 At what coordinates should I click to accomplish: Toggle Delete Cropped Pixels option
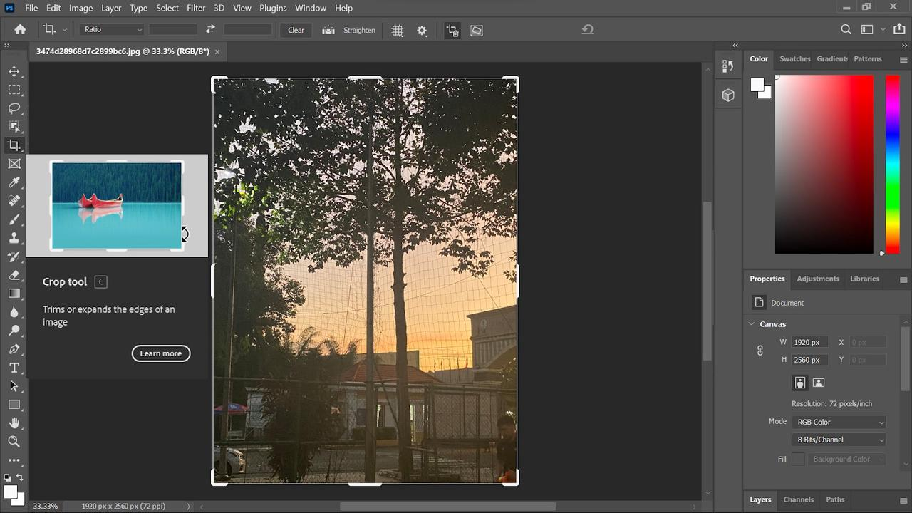(x=452, y=30)
